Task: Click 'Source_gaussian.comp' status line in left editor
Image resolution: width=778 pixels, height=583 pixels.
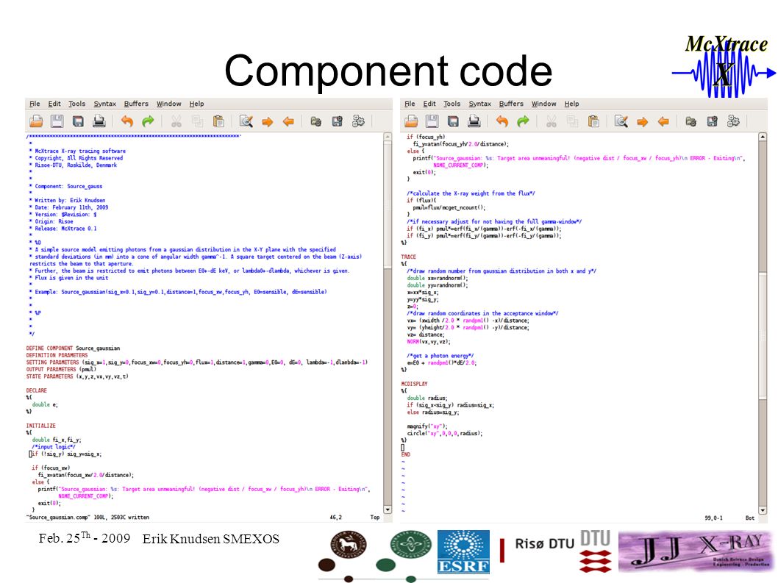Action: [88, 517]
